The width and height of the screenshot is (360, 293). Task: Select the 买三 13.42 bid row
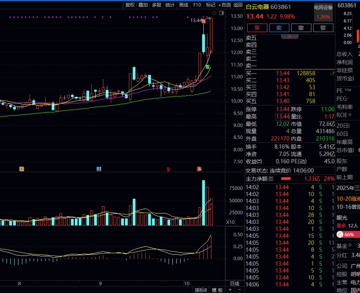pos(290,87)
